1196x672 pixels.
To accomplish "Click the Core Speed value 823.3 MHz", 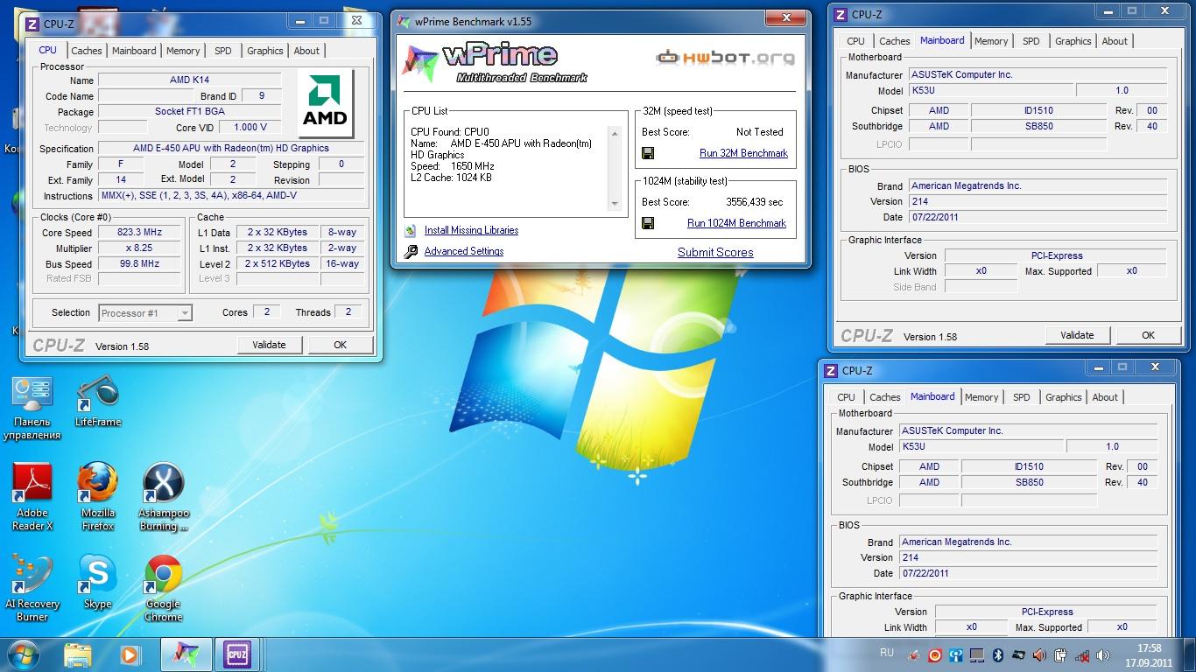I will click(x=139, y=233).
